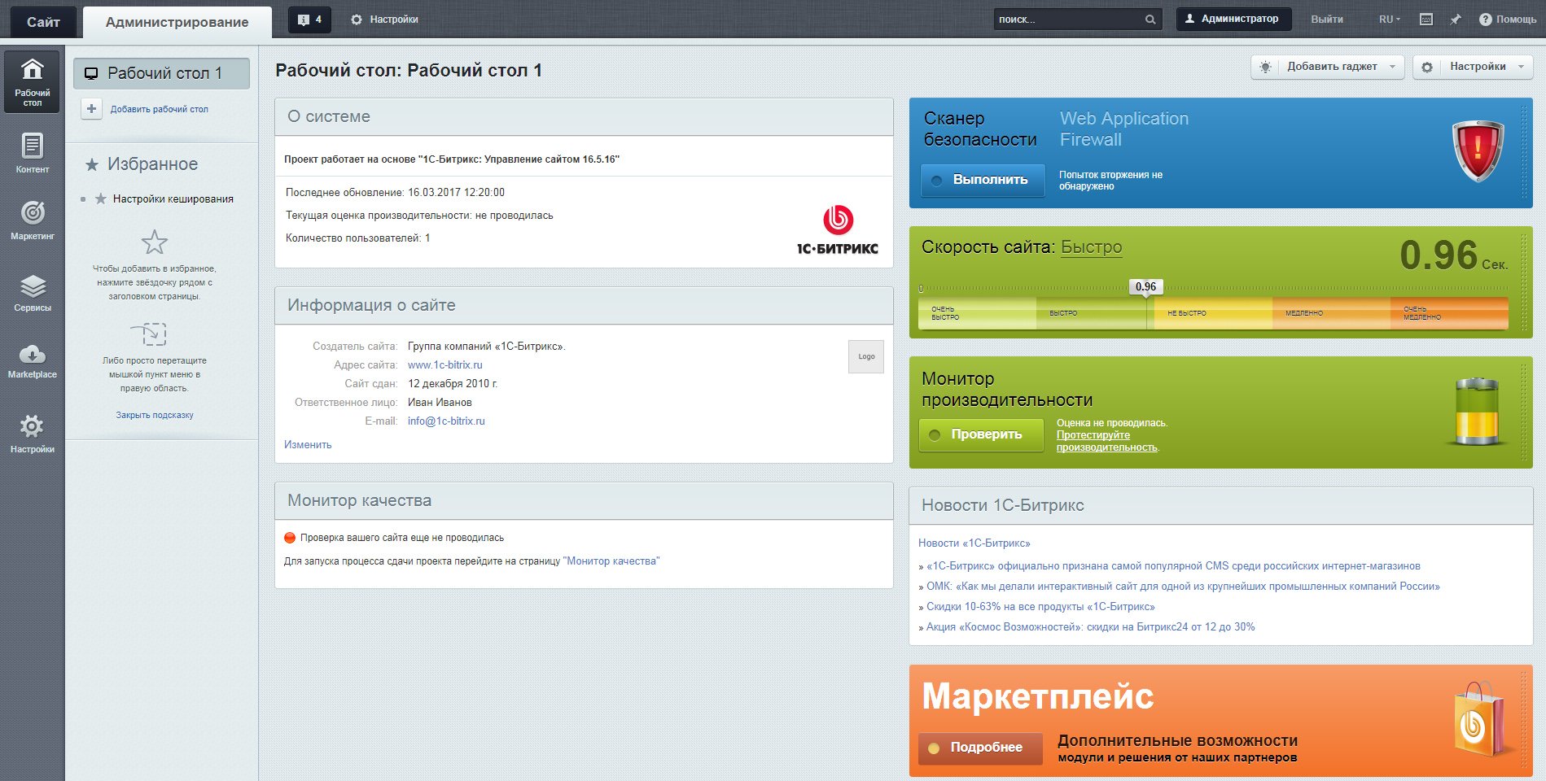Click the Маркетплейс banner title

(x=1038, y=696)
